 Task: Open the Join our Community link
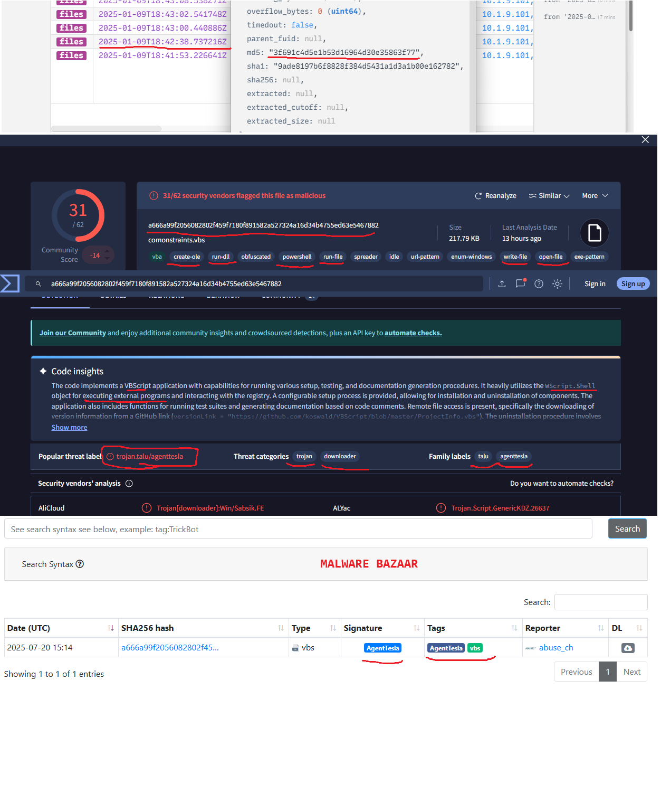(x=73, y=333)
